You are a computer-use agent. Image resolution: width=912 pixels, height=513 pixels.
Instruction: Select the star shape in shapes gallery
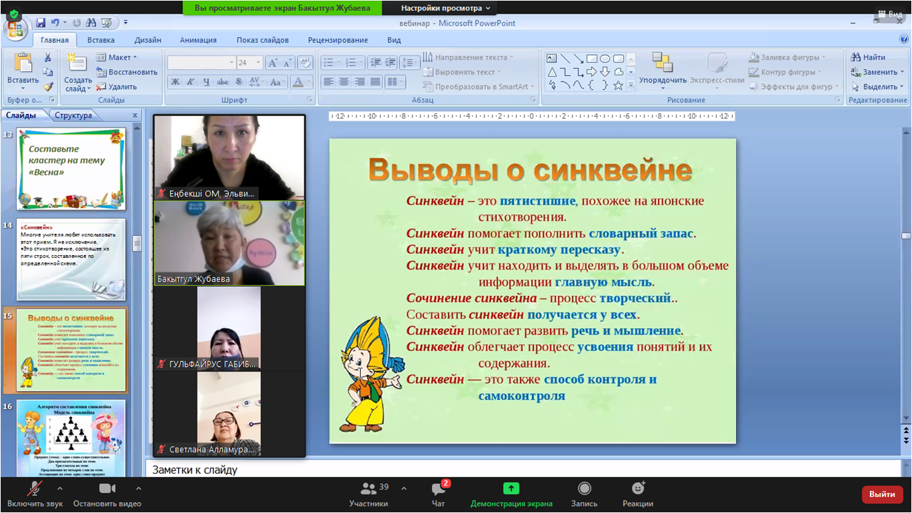pyautogui.click(x=618, y=85)
